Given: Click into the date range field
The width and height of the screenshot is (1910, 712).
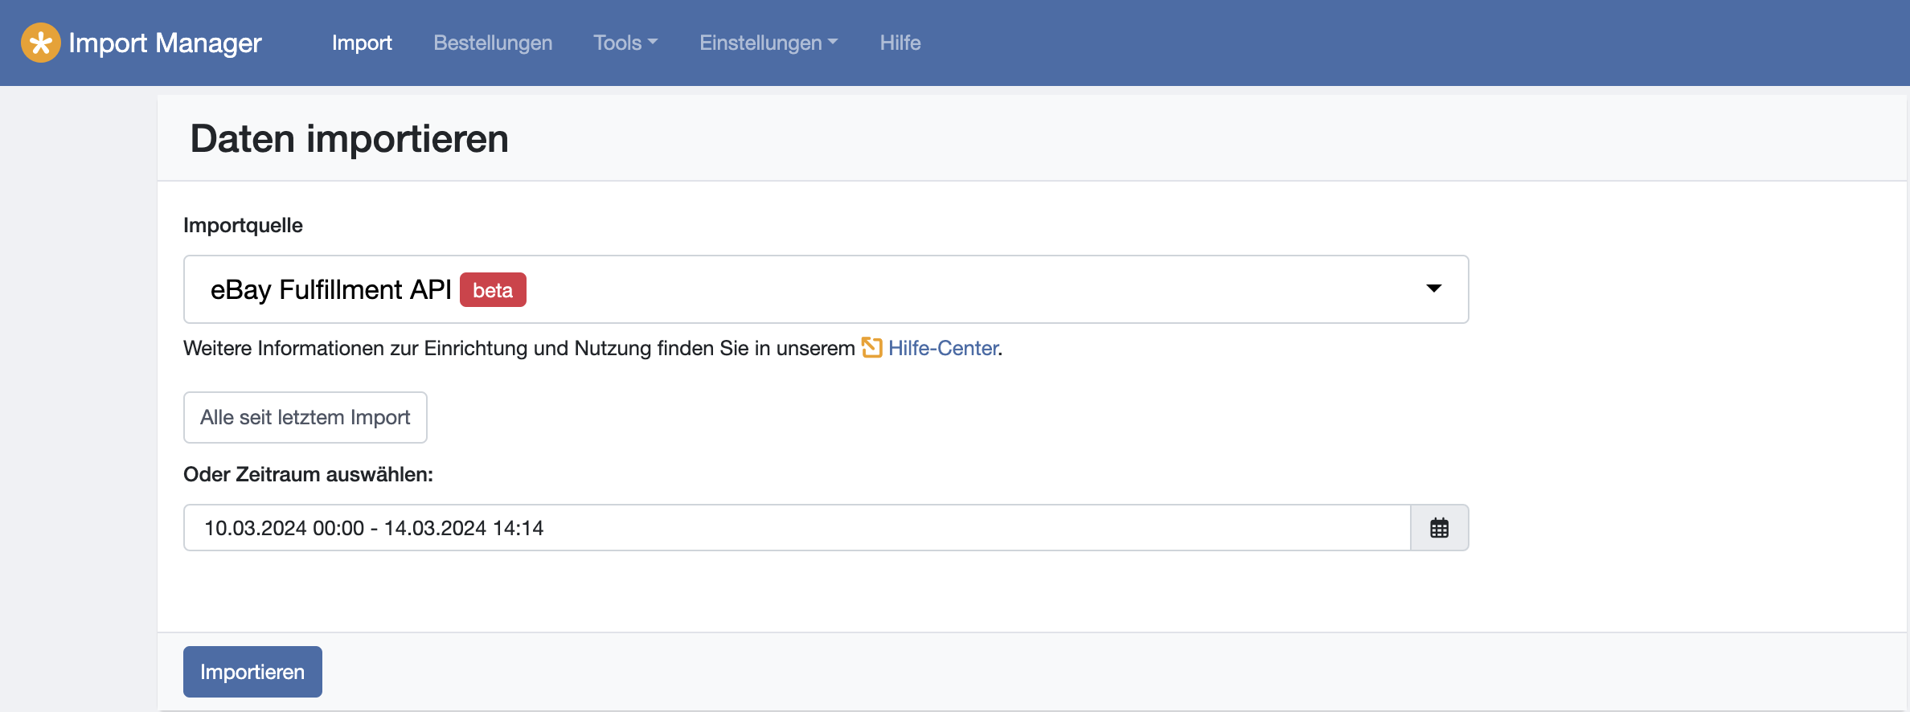Looking at the screenshot, I should [796, 528].
